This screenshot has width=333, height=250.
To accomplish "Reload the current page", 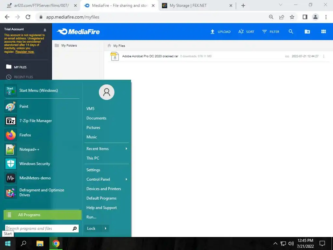I will (x=28, y=17).
